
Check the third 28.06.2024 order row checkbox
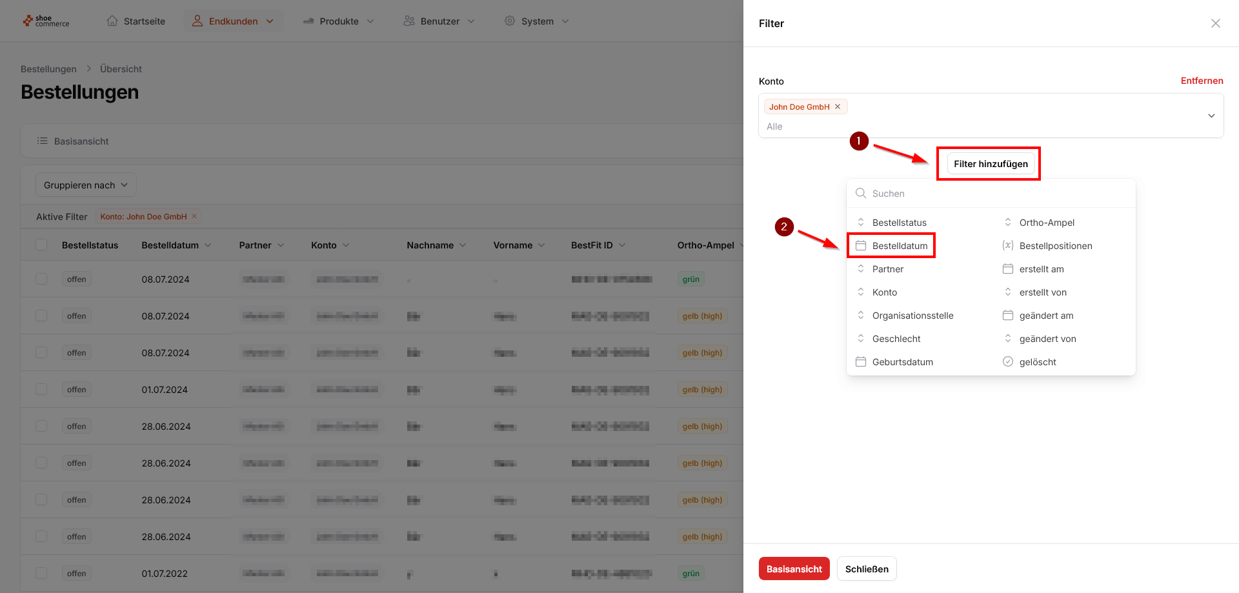(x=41, y=499)
